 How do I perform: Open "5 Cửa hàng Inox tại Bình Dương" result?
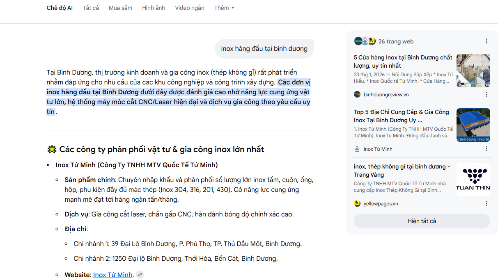[403, 61]
